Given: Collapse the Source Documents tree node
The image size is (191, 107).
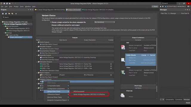Looking at the screenshot, I should coord(4,26).
